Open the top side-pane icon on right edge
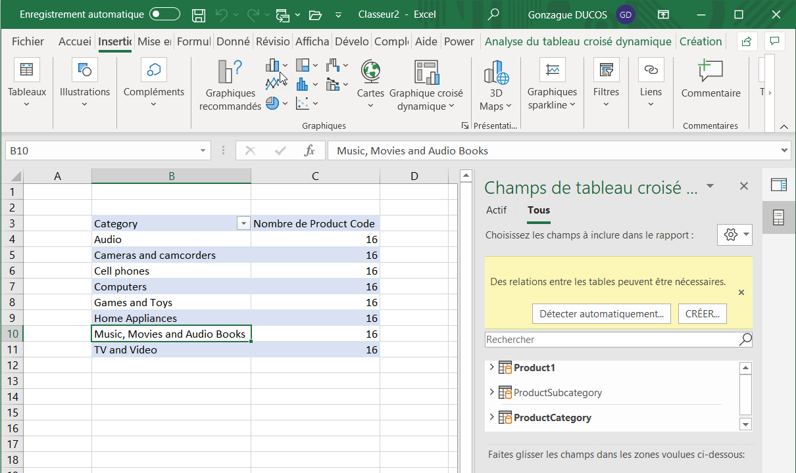This screenshot has width=796, height=473. (x=779, y=185)
